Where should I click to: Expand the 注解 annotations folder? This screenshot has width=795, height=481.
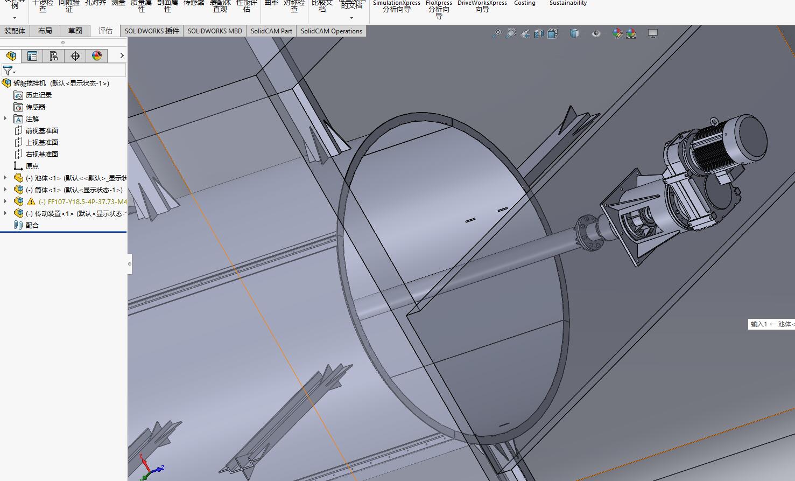tap(5, 118)
